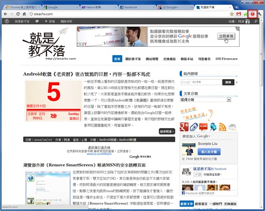Viewport: 265px width, 211px height.
Task: Click the green signal bars extension icon
Action: pyautogui.click(x=246, y=14)
